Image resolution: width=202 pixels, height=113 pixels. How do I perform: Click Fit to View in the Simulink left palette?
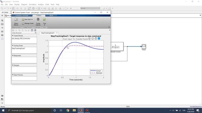tap(2, 24)
